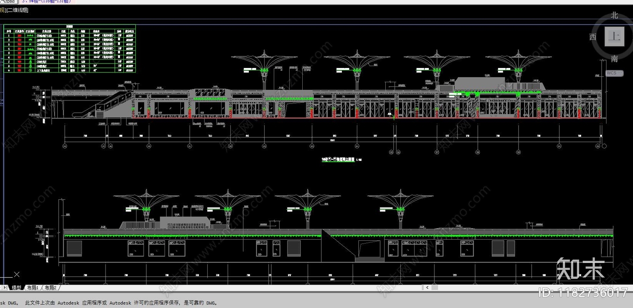Switch to the 模型 model tab
Screen dimensions: 633x308
(16, 288)
